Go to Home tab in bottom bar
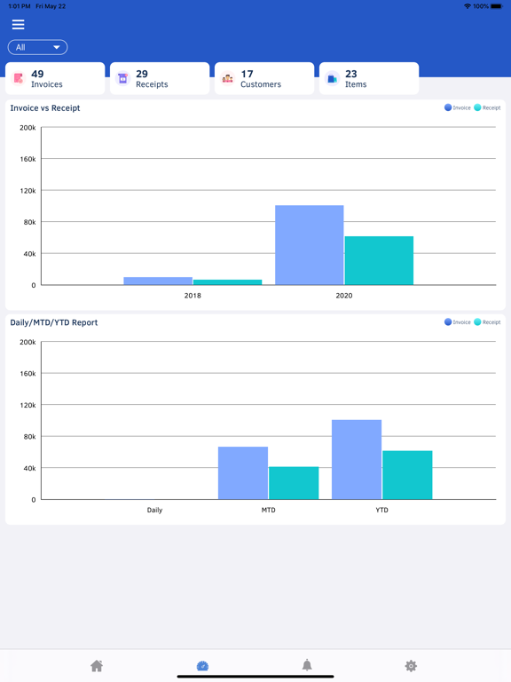 97,665
